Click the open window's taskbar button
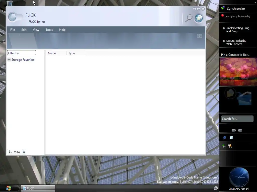This screenshot has height=192, width=257. [x=38, y=188]
